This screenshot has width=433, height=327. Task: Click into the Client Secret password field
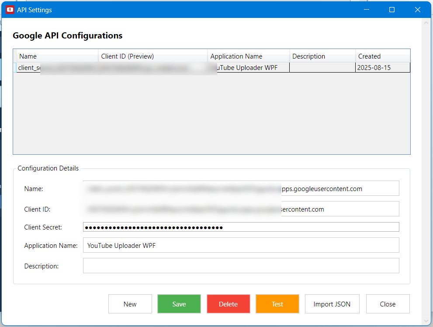pos(241,227)
